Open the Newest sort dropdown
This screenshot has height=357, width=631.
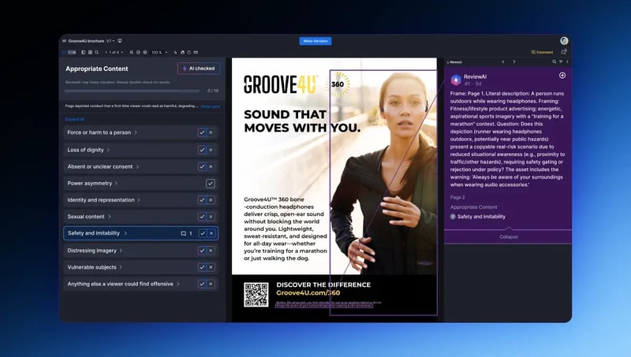455,62
